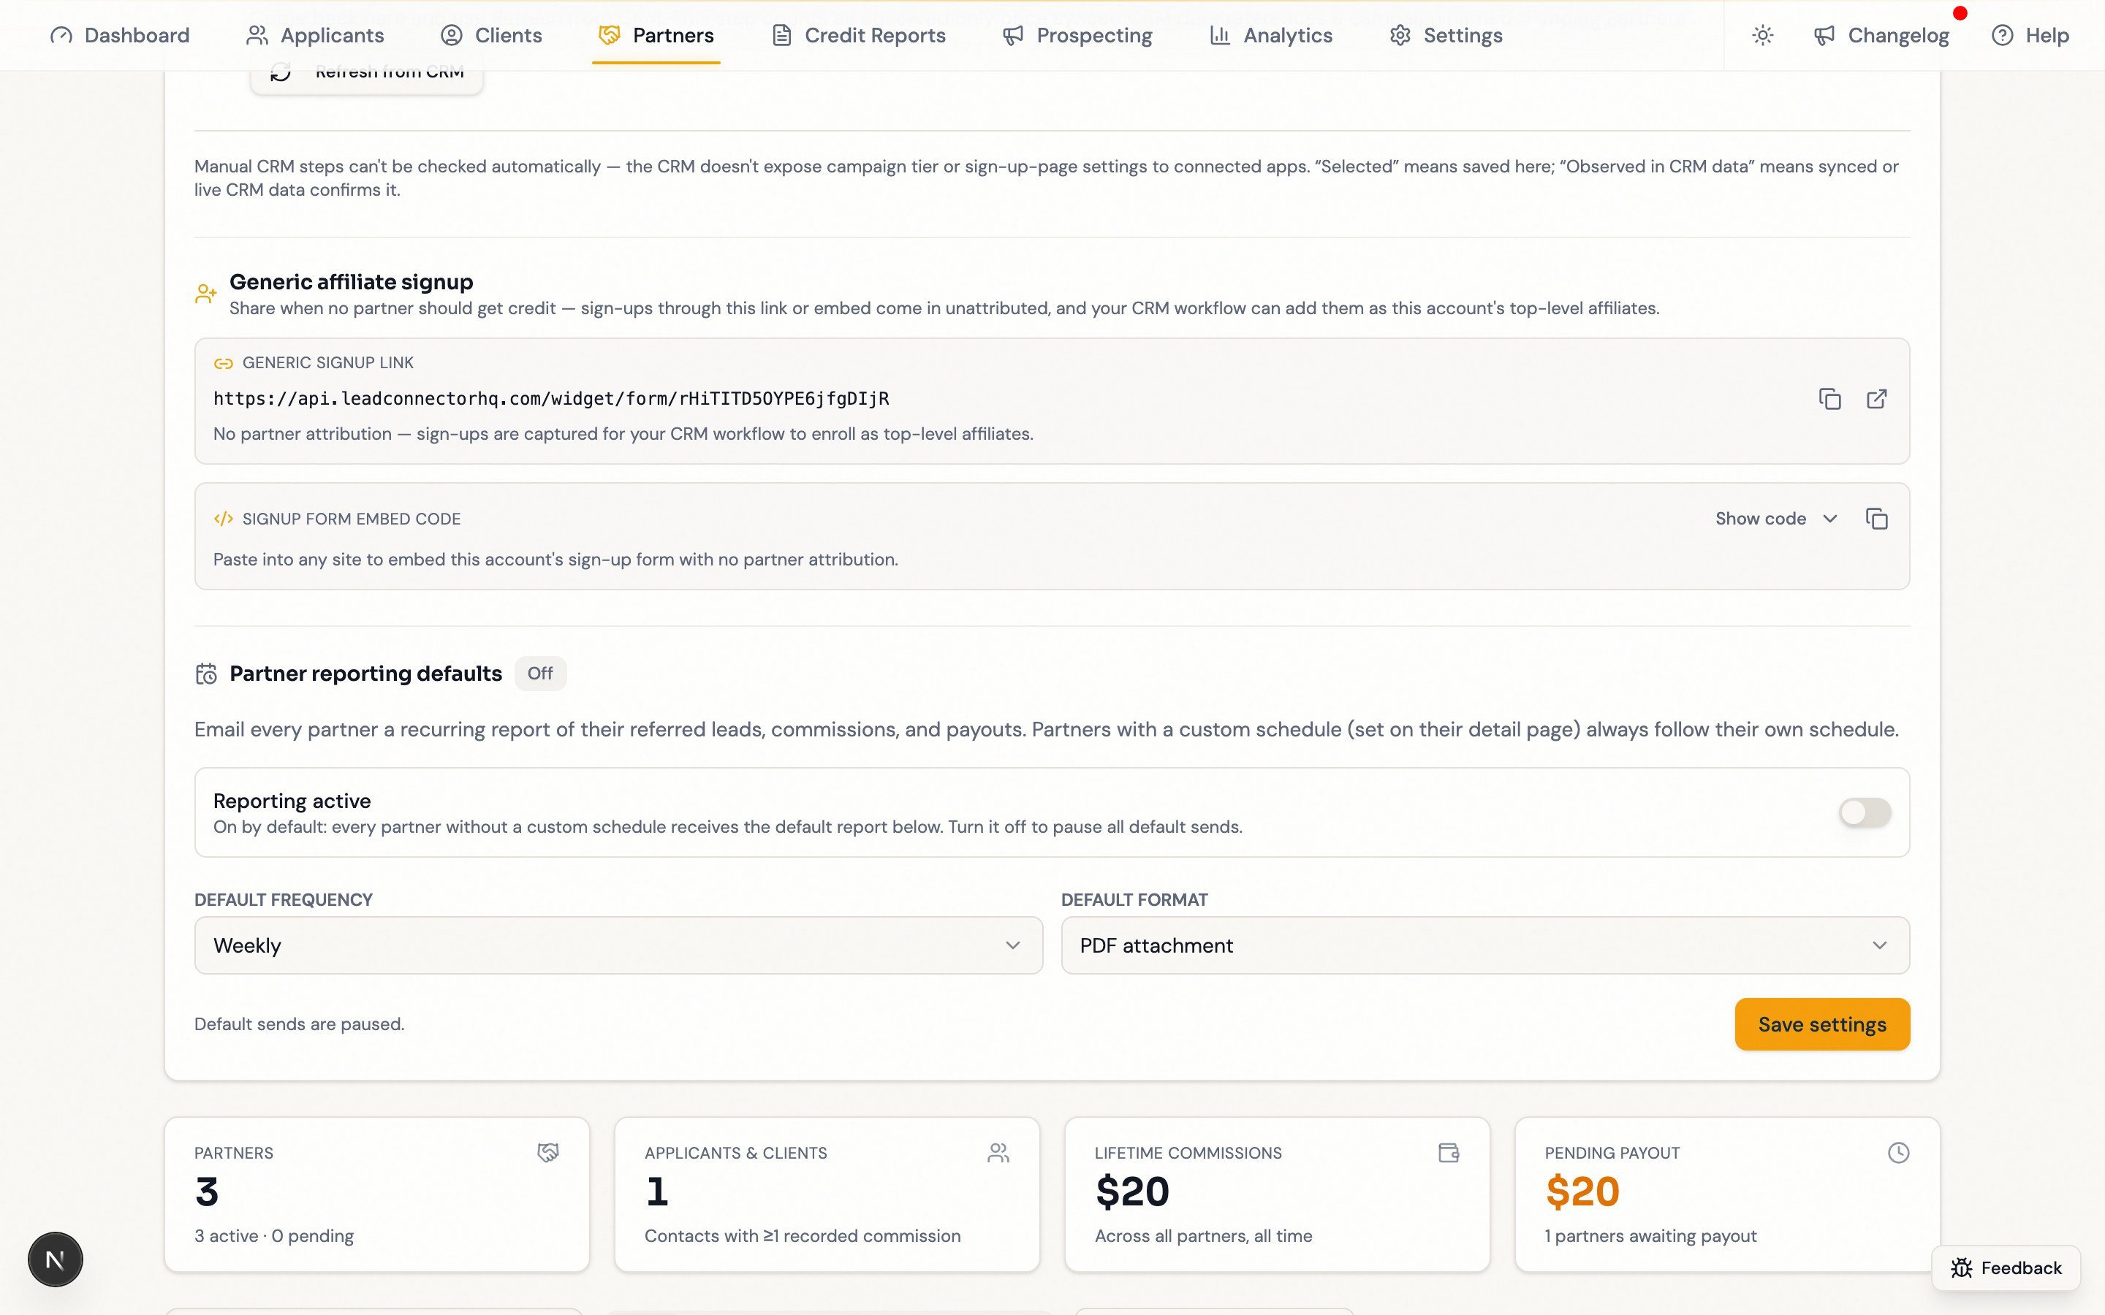Click '1 partners awaiting payout' text

click(x=1651, y=1236)
